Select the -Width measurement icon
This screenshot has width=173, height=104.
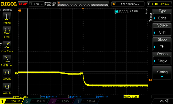[x=7, y=87]
